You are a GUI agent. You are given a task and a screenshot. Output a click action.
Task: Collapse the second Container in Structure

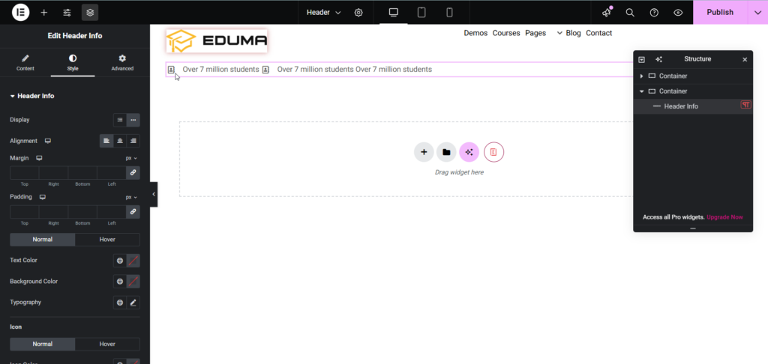pos(642,91)
